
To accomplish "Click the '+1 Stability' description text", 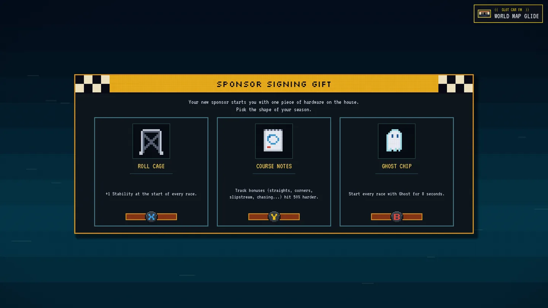I will coord(151,194).
